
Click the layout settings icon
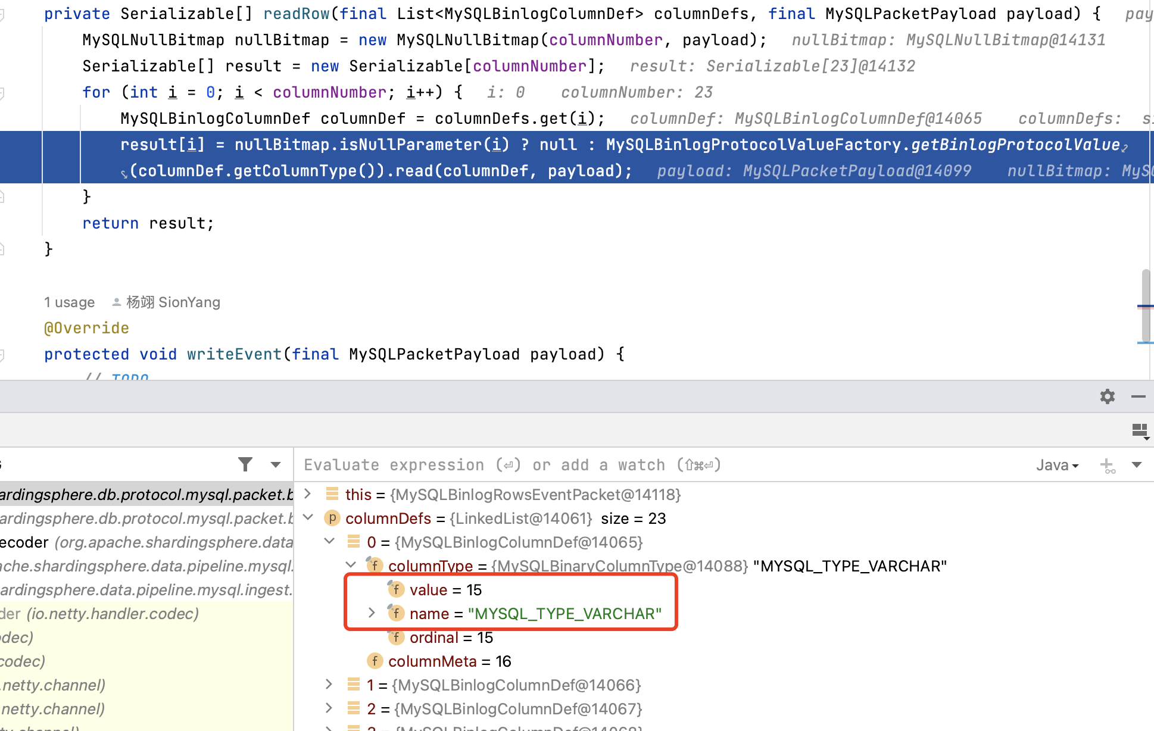point(1140,431)
